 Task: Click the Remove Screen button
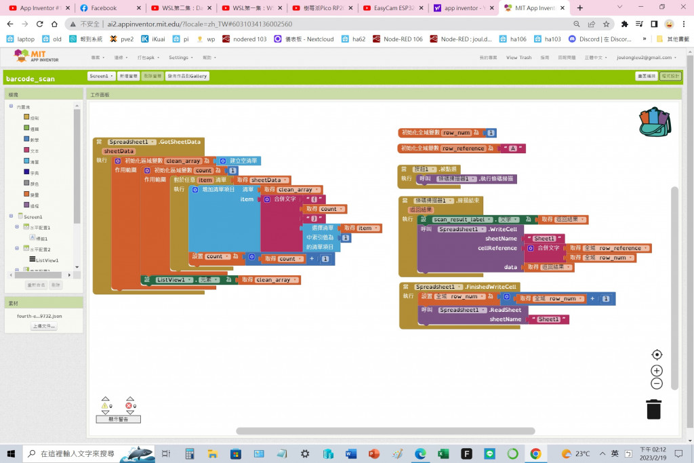point(152,76)
